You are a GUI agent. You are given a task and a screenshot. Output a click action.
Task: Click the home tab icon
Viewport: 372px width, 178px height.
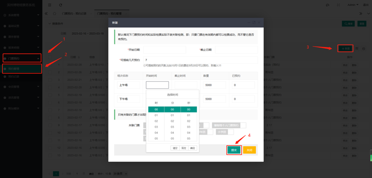(x=55, y=14)
